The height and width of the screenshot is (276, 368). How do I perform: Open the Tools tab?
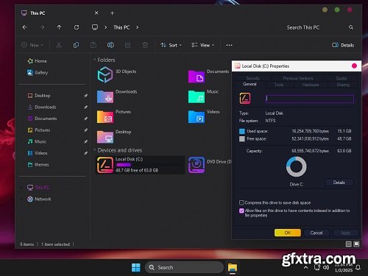279,85
